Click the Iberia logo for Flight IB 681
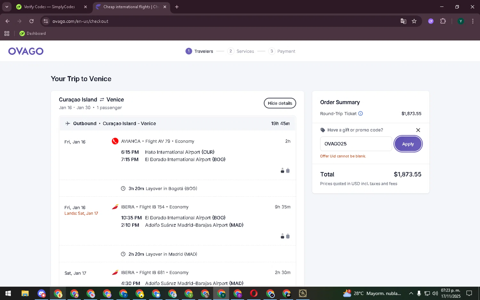480x300 pixels. click(x=115, y=272)
